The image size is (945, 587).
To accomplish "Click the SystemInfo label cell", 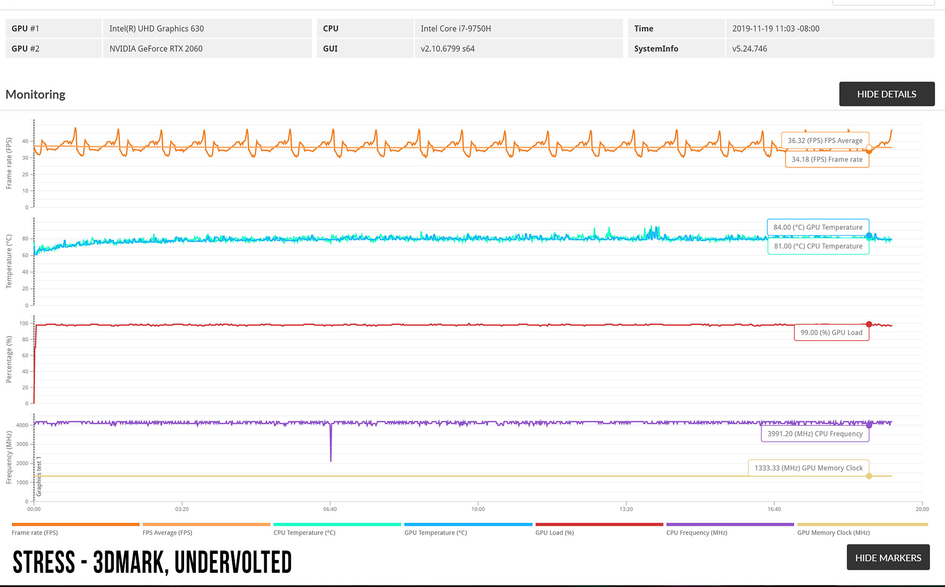I will 676,48.
